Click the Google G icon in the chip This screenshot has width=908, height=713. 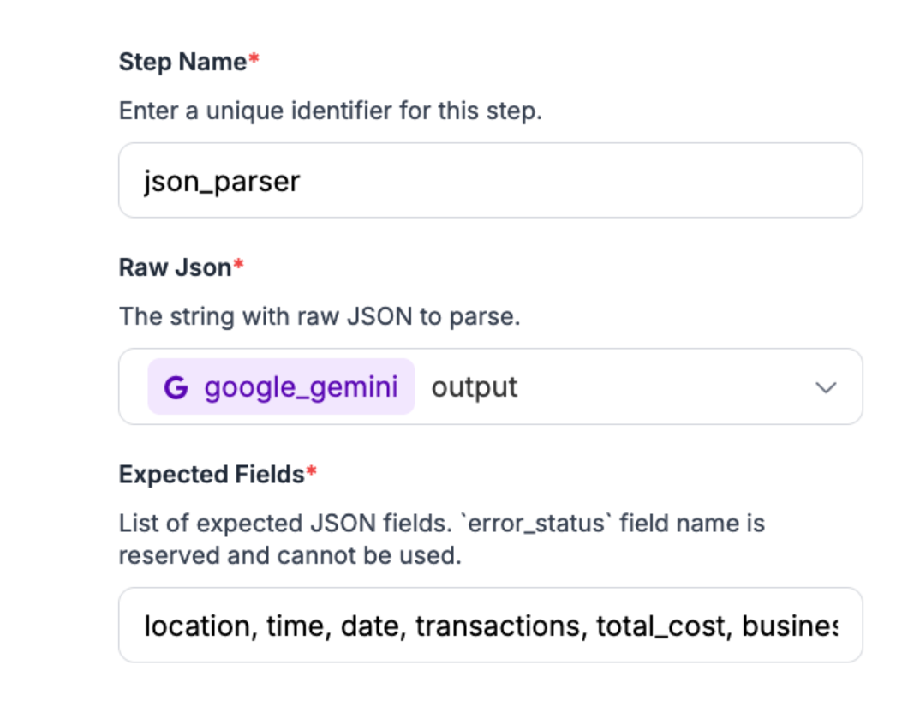(x=176, y=387)
